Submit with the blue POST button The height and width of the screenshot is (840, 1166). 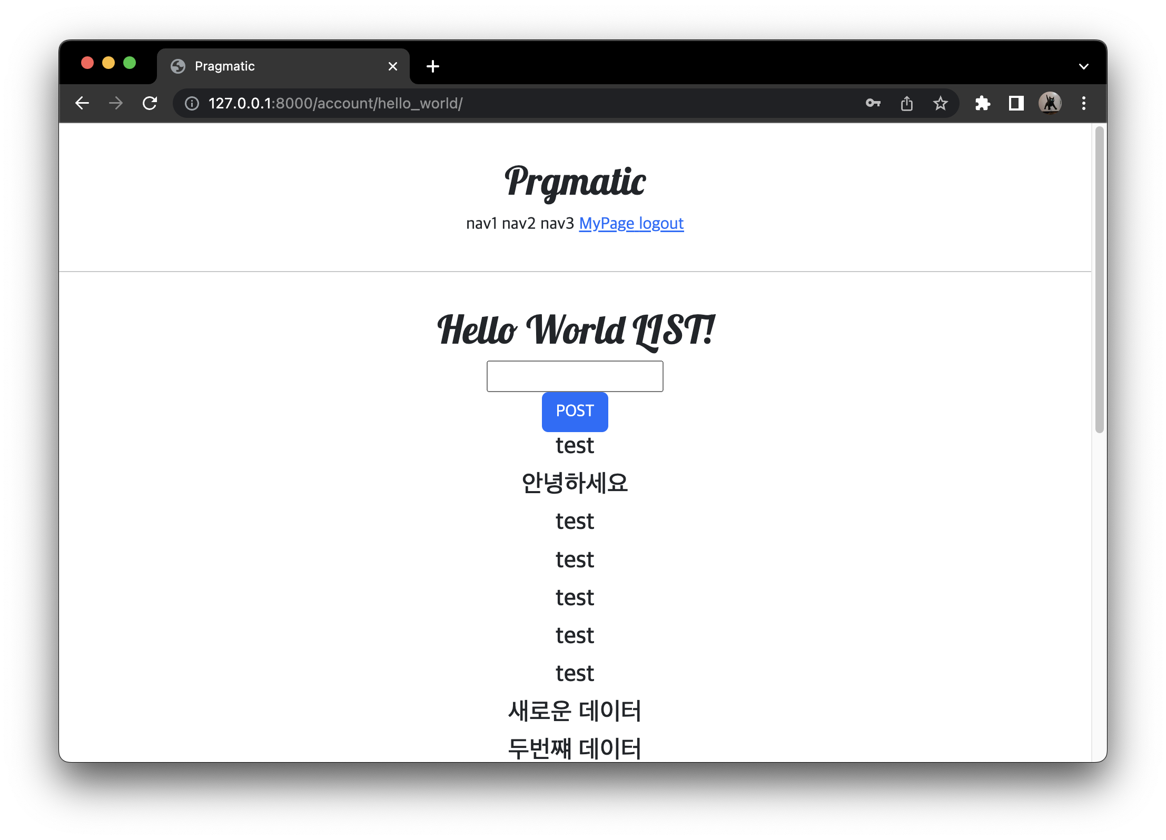coord(575,411)
